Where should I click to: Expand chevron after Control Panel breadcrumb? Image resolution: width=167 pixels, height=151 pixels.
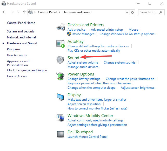tap(59, 12)
